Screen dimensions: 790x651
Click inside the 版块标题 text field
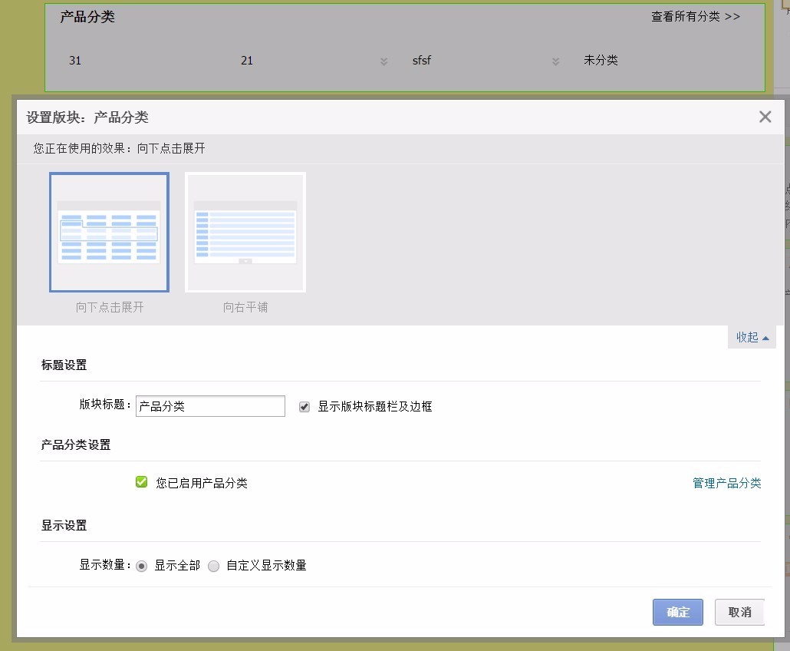click(x=209, y=405)
